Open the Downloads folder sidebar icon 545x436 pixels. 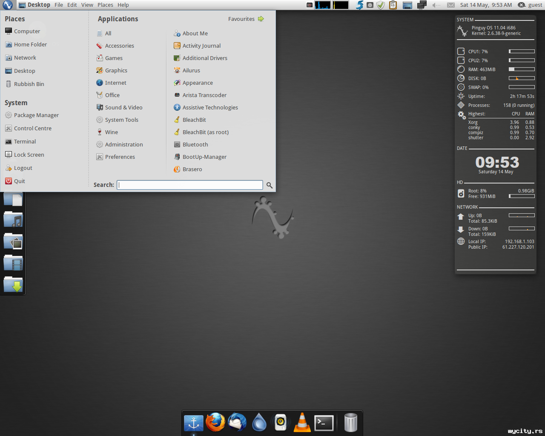coord(13,284)
